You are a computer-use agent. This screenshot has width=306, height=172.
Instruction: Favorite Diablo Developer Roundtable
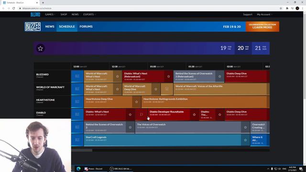[194, 115]
